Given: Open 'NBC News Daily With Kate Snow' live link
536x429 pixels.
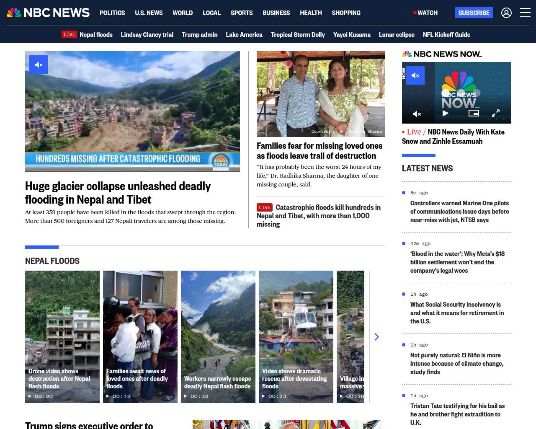Looking at the screenshot, I should coord(453,137).
